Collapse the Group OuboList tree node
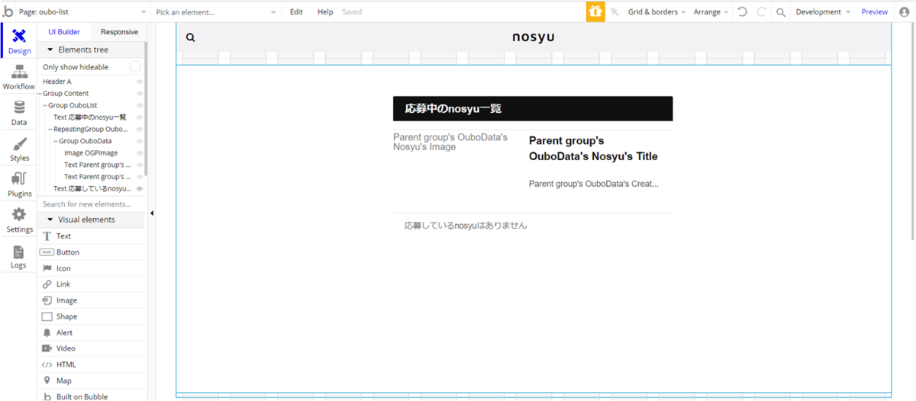This screenshot has height=401, width=916. coord(45,105)
